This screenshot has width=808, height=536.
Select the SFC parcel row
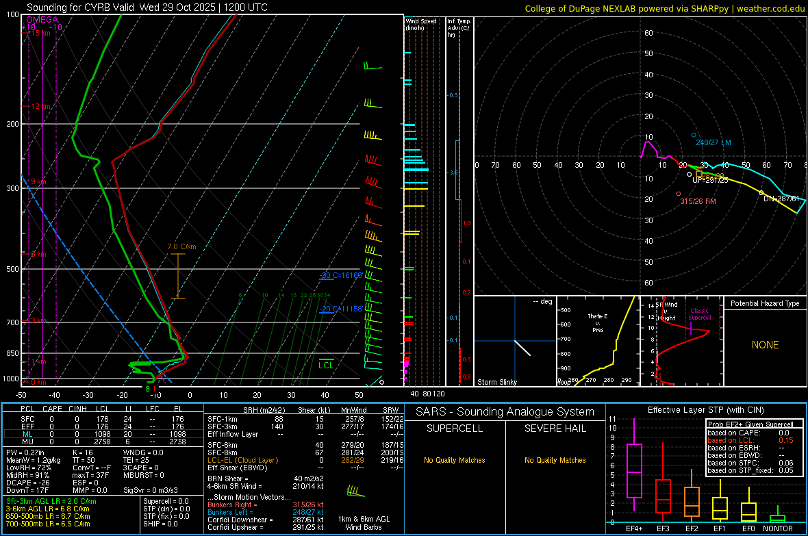(x=103, y=419)
